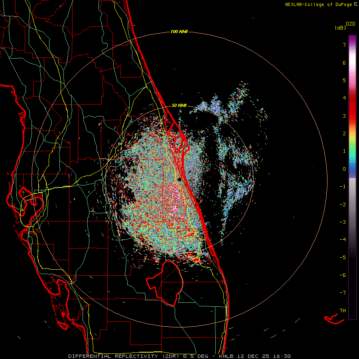Click the 100 NMI range ring label
Screen dimensions: 359x359
[x=179, y=32]
